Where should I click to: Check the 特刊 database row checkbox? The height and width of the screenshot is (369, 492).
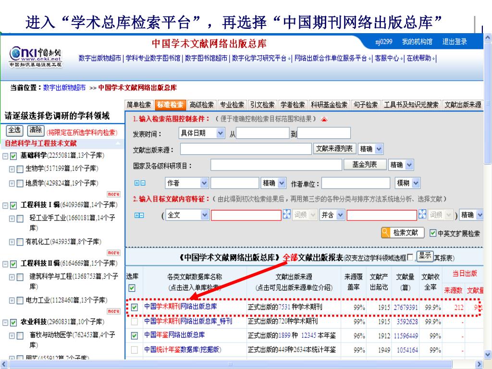pos(135,321)
